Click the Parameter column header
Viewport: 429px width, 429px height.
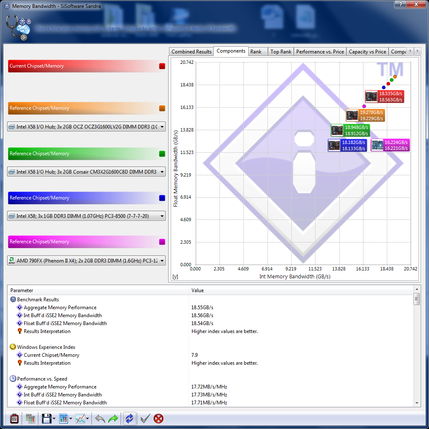tap(98, 290)
